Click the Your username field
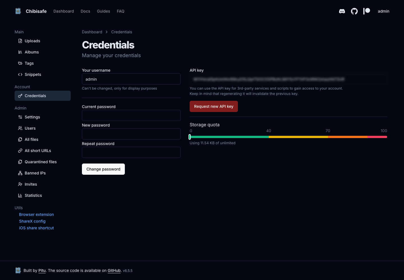Image resolution: width=404 pixels, height=280 pixels. click(x=131, y=79)
